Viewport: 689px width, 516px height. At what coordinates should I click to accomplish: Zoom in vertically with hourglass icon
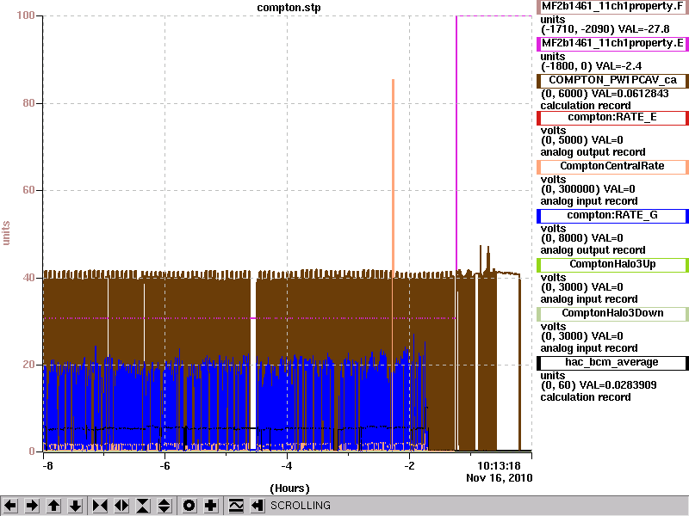(x=143, y=506)
